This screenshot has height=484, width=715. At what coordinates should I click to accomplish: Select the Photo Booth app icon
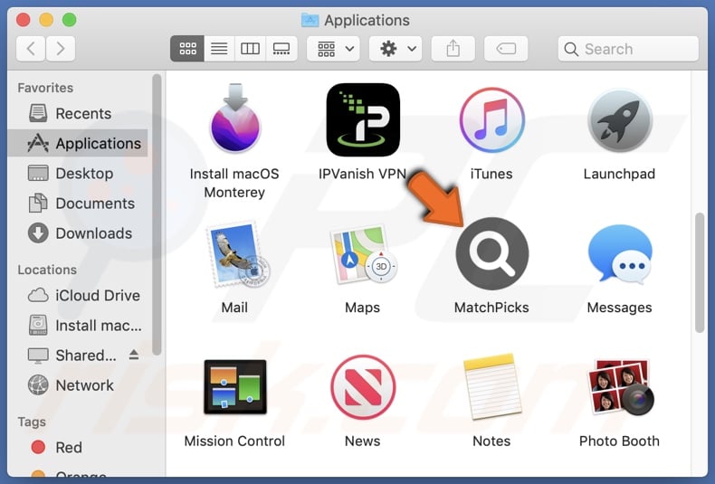(x=621, y=387)
